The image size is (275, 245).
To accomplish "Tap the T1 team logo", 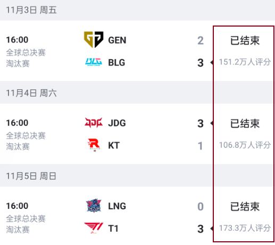I will [94, 228].
